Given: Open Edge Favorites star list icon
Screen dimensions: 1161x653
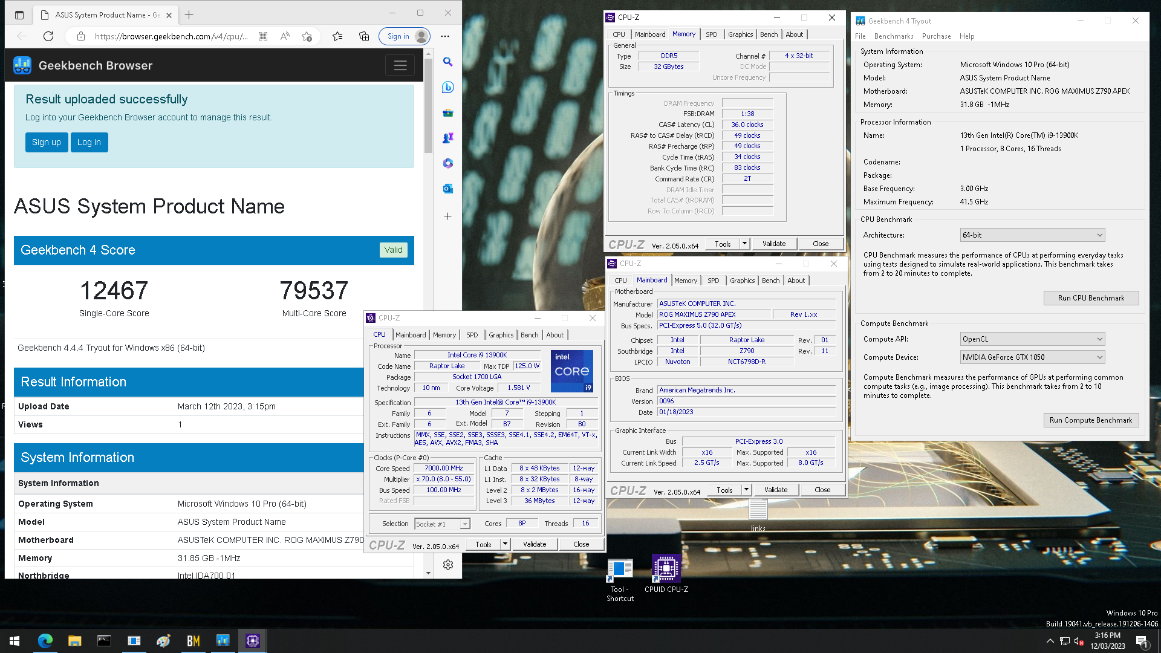Looking at the screenshot, I should (x=337, y=36).
